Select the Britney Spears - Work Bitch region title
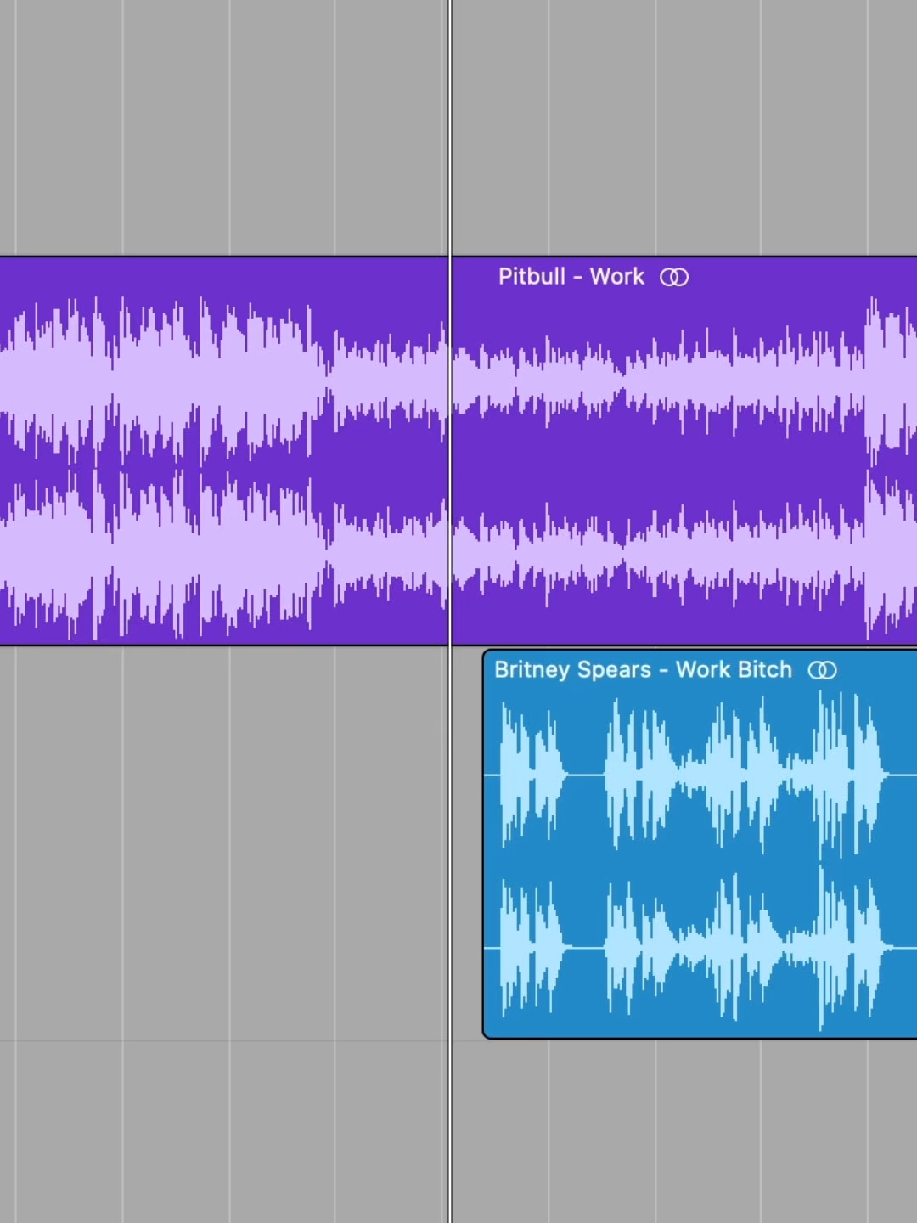Screen dimensions: 917x1223 coord(643,670)
